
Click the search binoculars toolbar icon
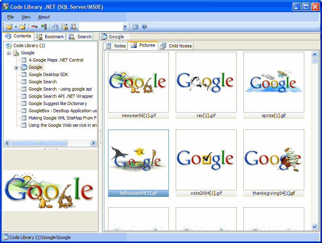pyautogui.click(x=73, y=27)
